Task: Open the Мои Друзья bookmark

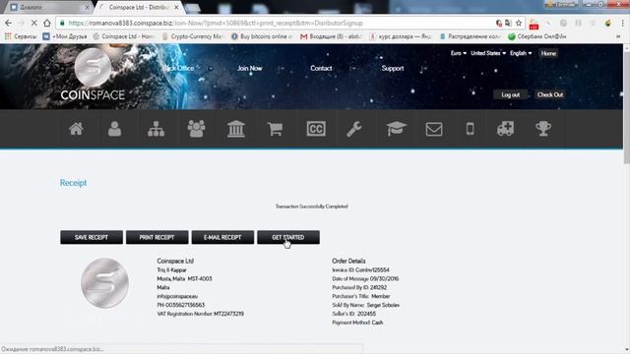Action: pos(65,36)
